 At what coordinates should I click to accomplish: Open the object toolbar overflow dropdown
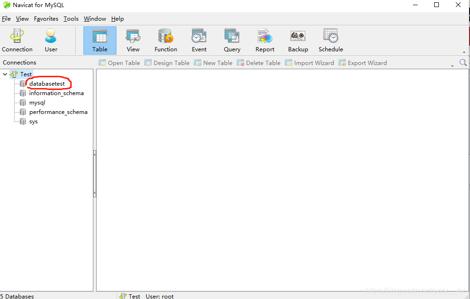[452, 66]
